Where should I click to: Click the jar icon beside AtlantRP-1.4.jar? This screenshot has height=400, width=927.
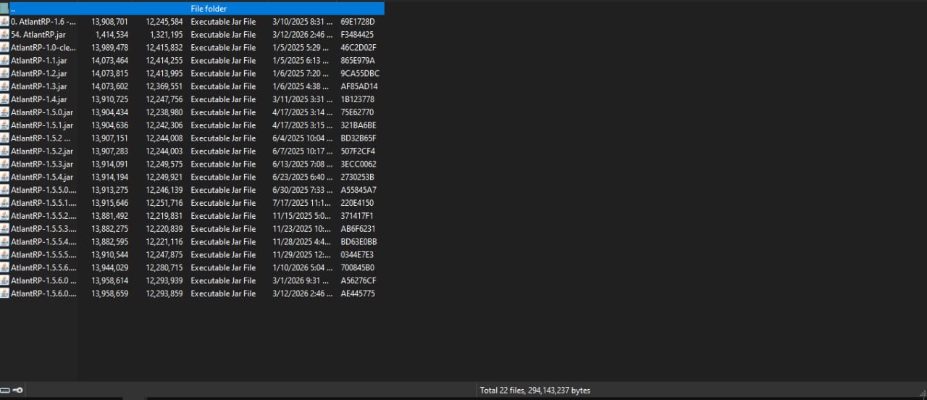[4, 99]
